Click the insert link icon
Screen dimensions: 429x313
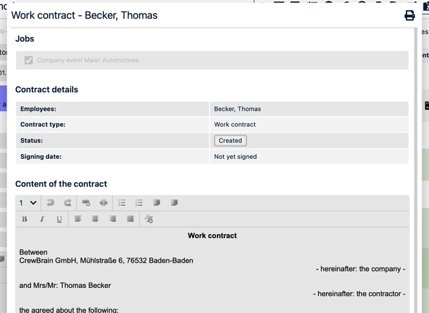click(86, 203)
